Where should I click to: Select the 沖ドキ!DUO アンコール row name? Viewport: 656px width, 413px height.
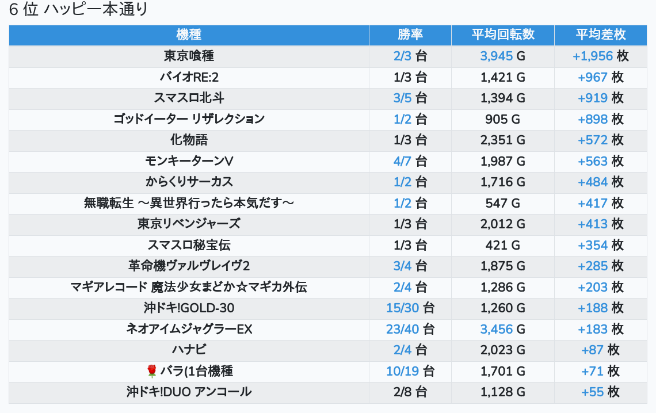tap(189, 392)
